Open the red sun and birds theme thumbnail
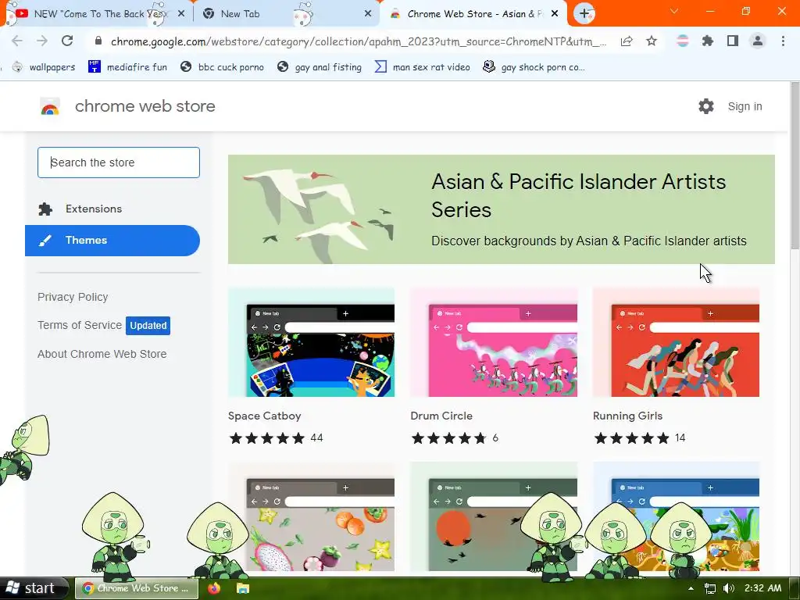Screen dimensions: 800x600 494,516
